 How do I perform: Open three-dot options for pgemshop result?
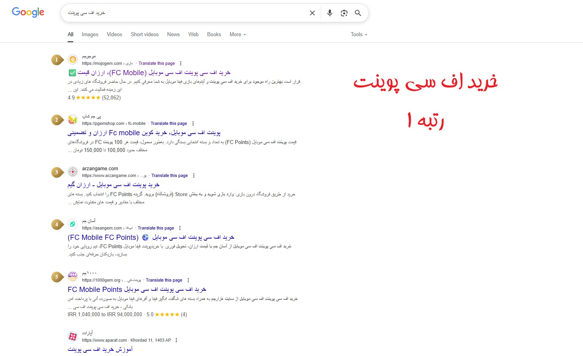193,124
